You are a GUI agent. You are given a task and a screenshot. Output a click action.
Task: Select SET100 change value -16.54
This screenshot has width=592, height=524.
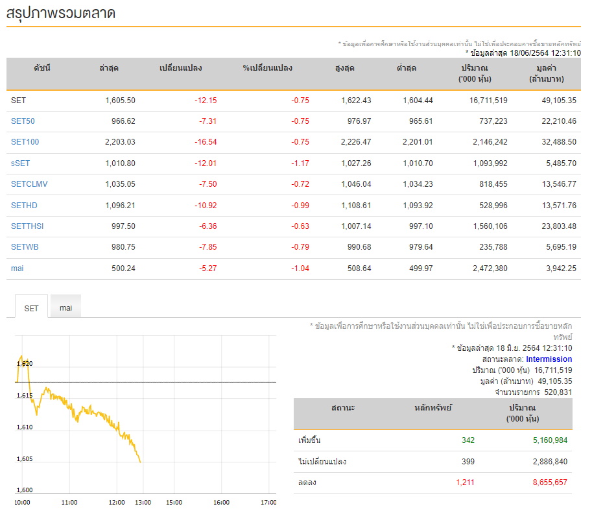click(x=206, y=142)
